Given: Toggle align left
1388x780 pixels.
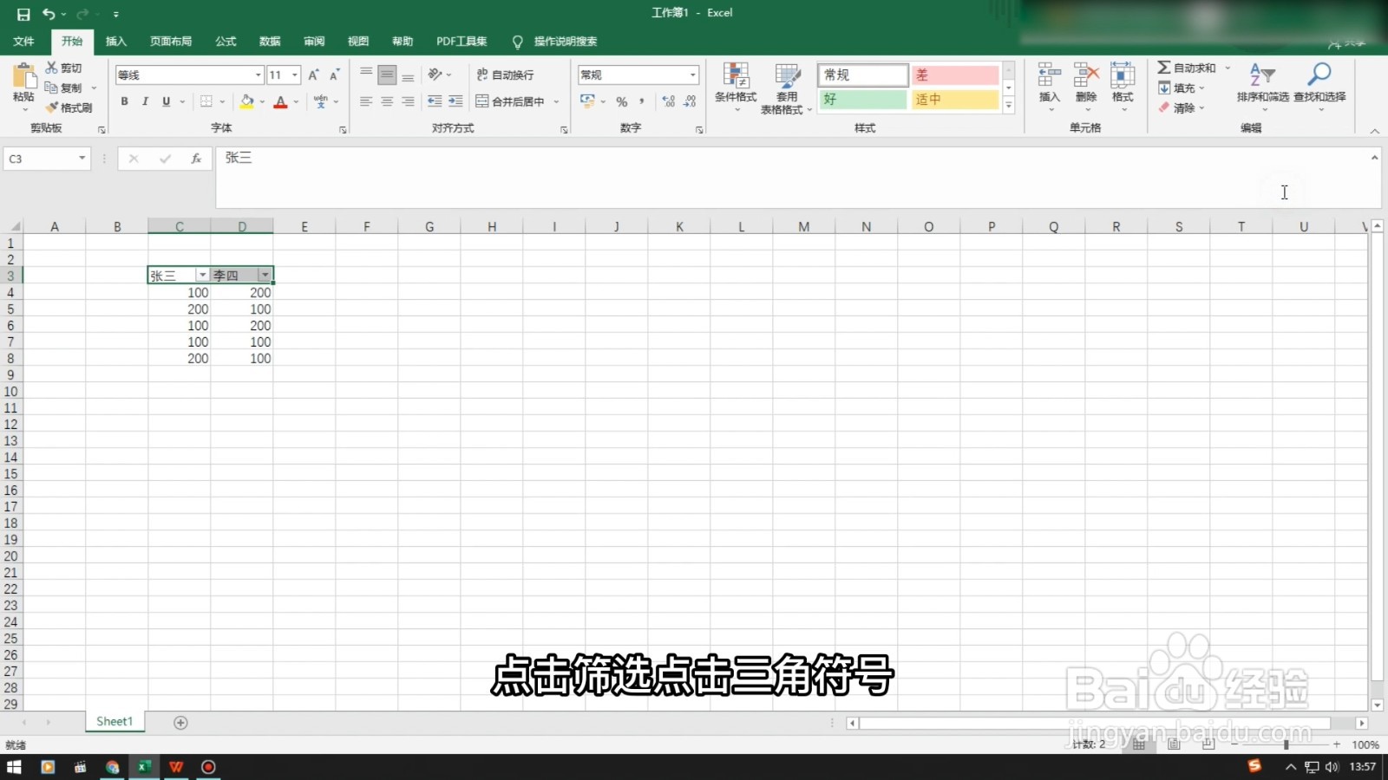Looking at the screenshot, I should 366,101.
